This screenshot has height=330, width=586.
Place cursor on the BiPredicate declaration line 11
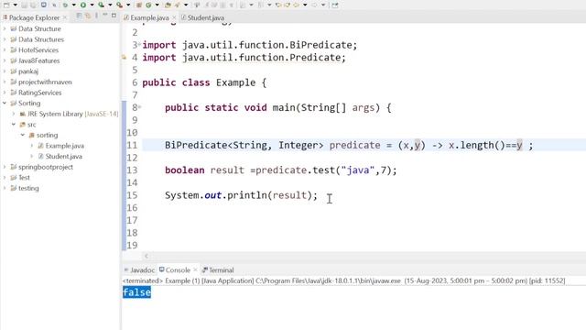[x=349, y=145]
